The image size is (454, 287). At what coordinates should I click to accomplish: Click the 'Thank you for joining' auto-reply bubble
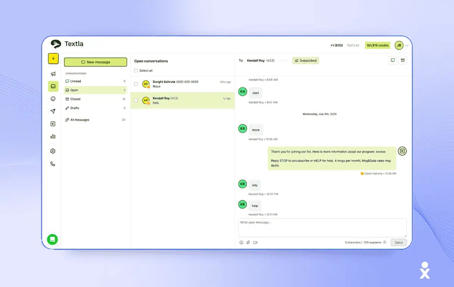(332, 158)
